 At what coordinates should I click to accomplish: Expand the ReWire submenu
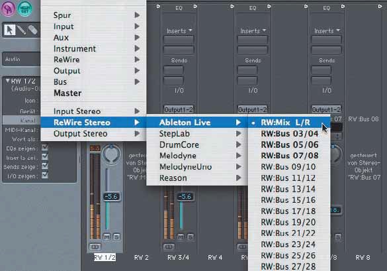(x=93, y=60)
